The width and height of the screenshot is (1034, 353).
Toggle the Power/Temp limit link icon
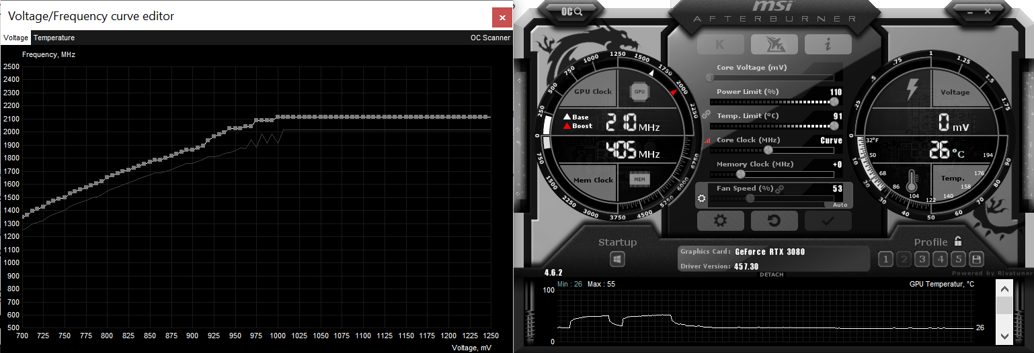point(706,115)
